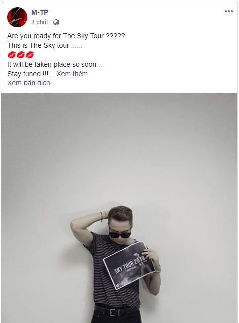This screenshot has width=239, height=323.
Task: Open the "3 phút" post timestamp
Action: (40, 22)
